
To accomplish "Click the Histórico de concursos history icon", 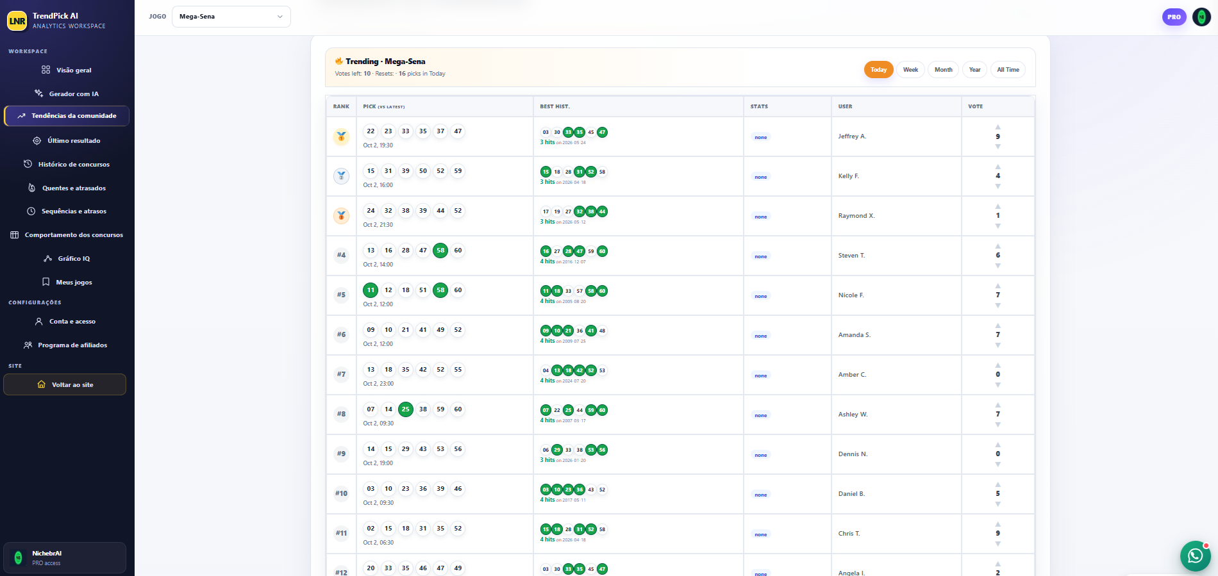I will (28, 164).
